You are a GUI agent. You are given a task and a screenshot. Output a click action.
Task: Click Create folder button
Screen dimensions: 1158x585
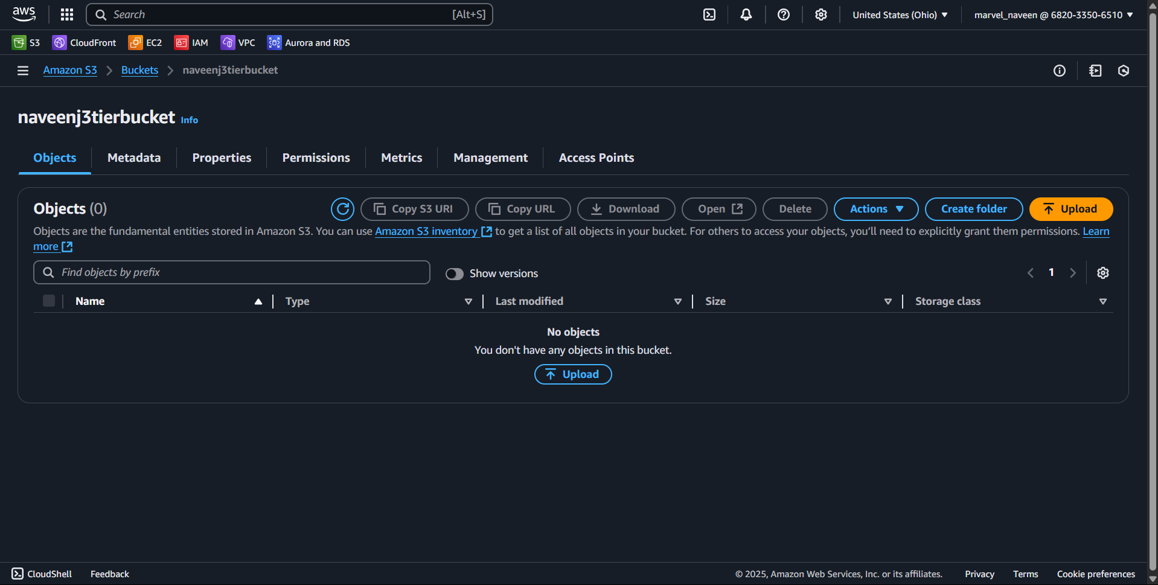974,209
